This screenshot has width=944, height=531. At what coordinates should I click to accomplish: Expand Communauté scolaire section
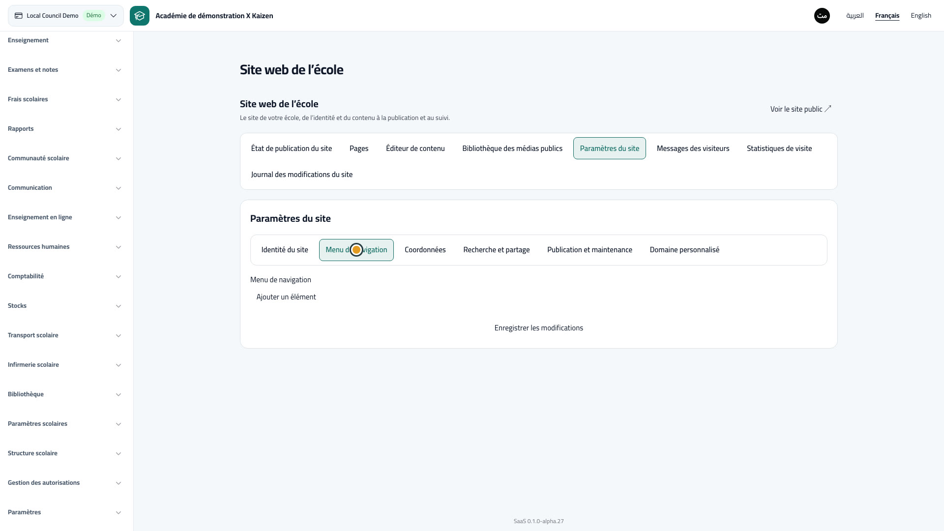(64, 158)
